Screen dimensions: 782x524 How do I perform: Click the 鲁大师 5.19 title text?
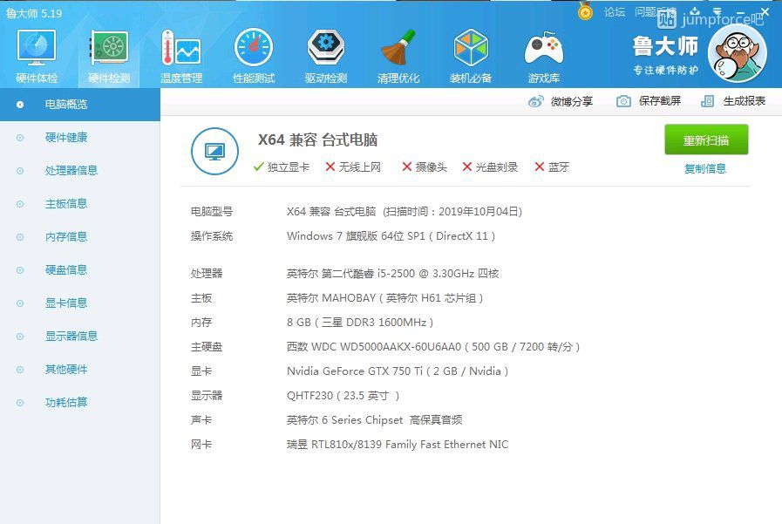pyautogui.click(x=34, y=13)
